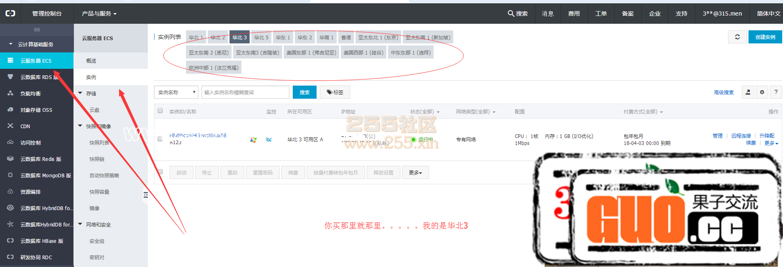The height and width of the screenshot is (267, 783).
Task: Open the 实例名称 search type dropdown
Action: 176,92
